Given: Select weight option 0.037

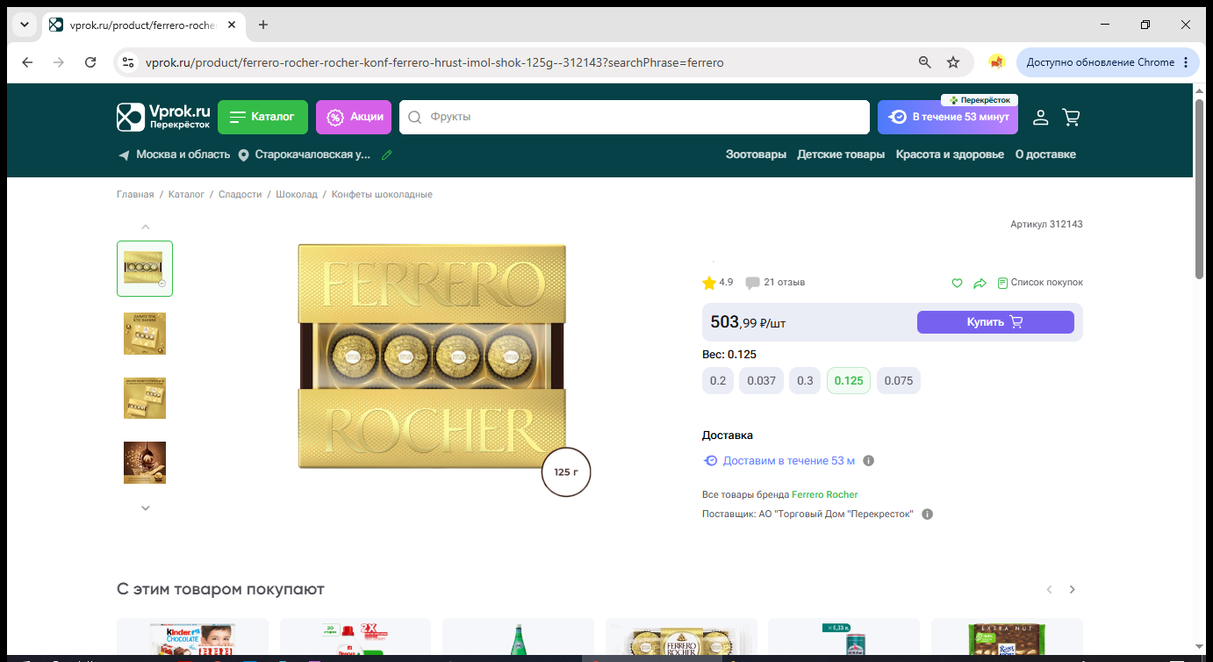Looking at the screenshot, I should pyautogui.click(x=761, y=381).
